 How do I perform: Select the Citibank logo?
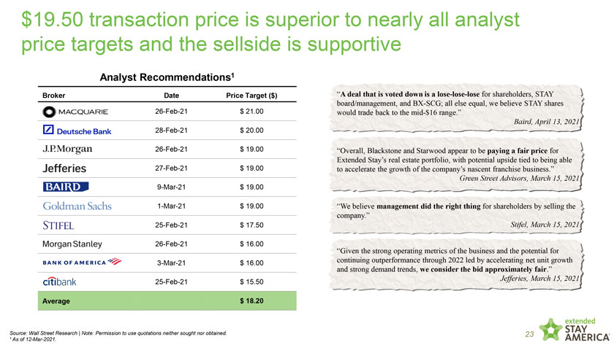coord(61,281)
